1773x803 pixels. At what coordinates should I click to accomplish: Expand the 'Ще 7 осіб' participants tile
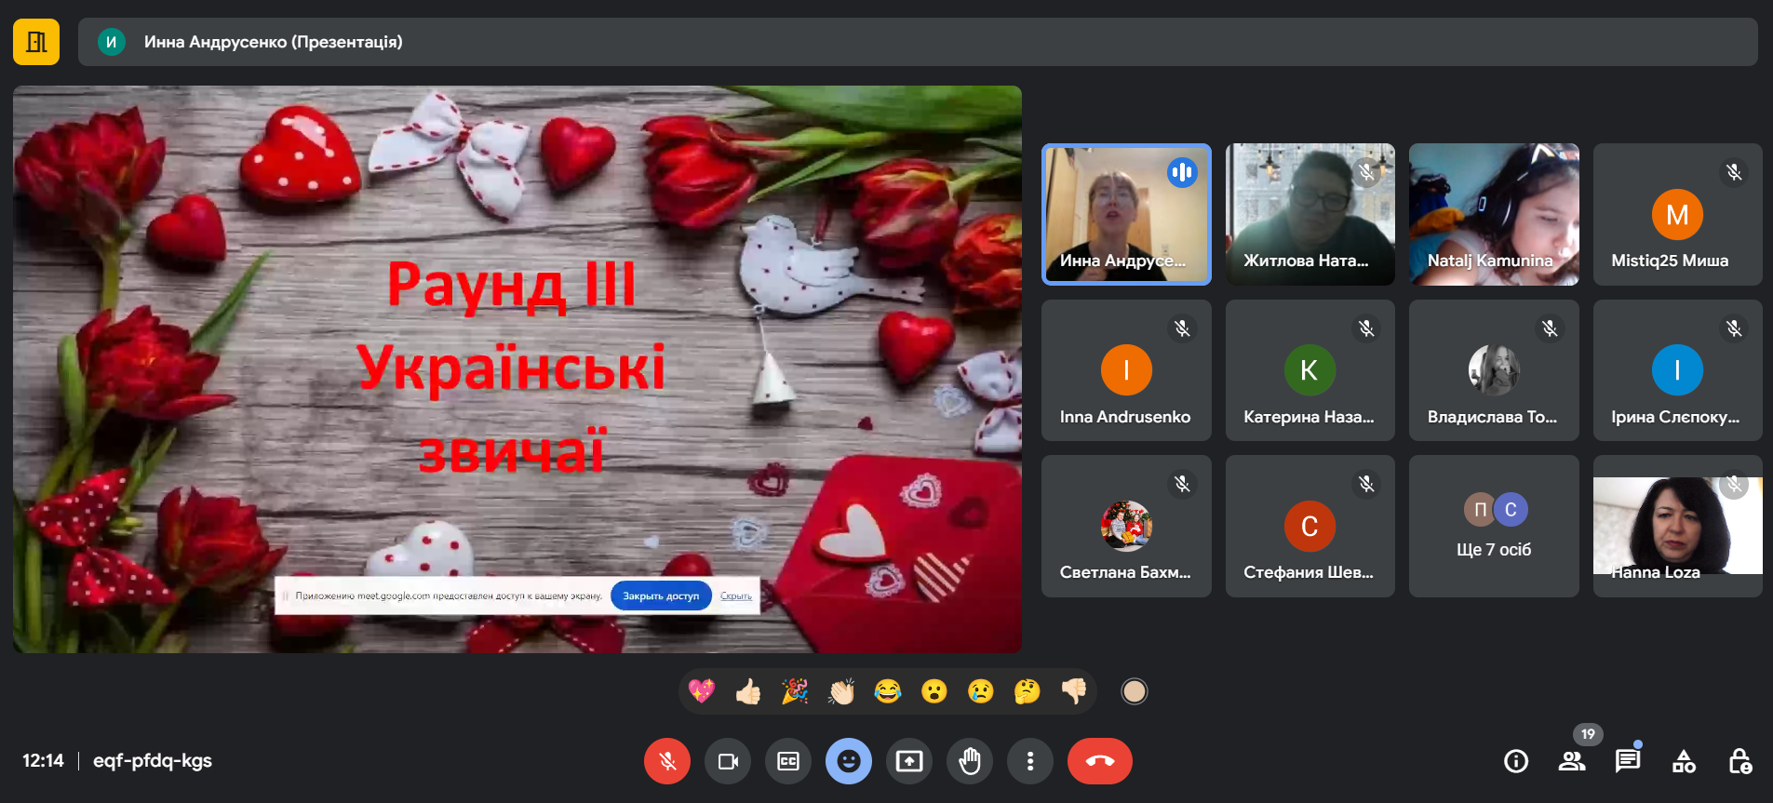click(x=1494, y=527)
